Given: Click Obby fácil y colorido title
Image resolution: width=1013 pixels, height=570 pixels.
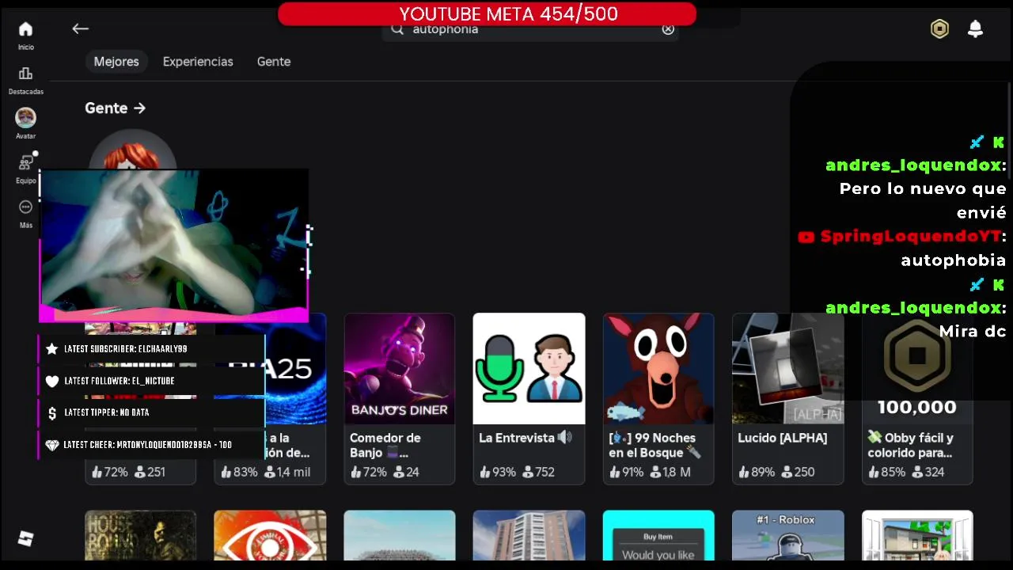Looking at the screenshot, I should [910, 445].
